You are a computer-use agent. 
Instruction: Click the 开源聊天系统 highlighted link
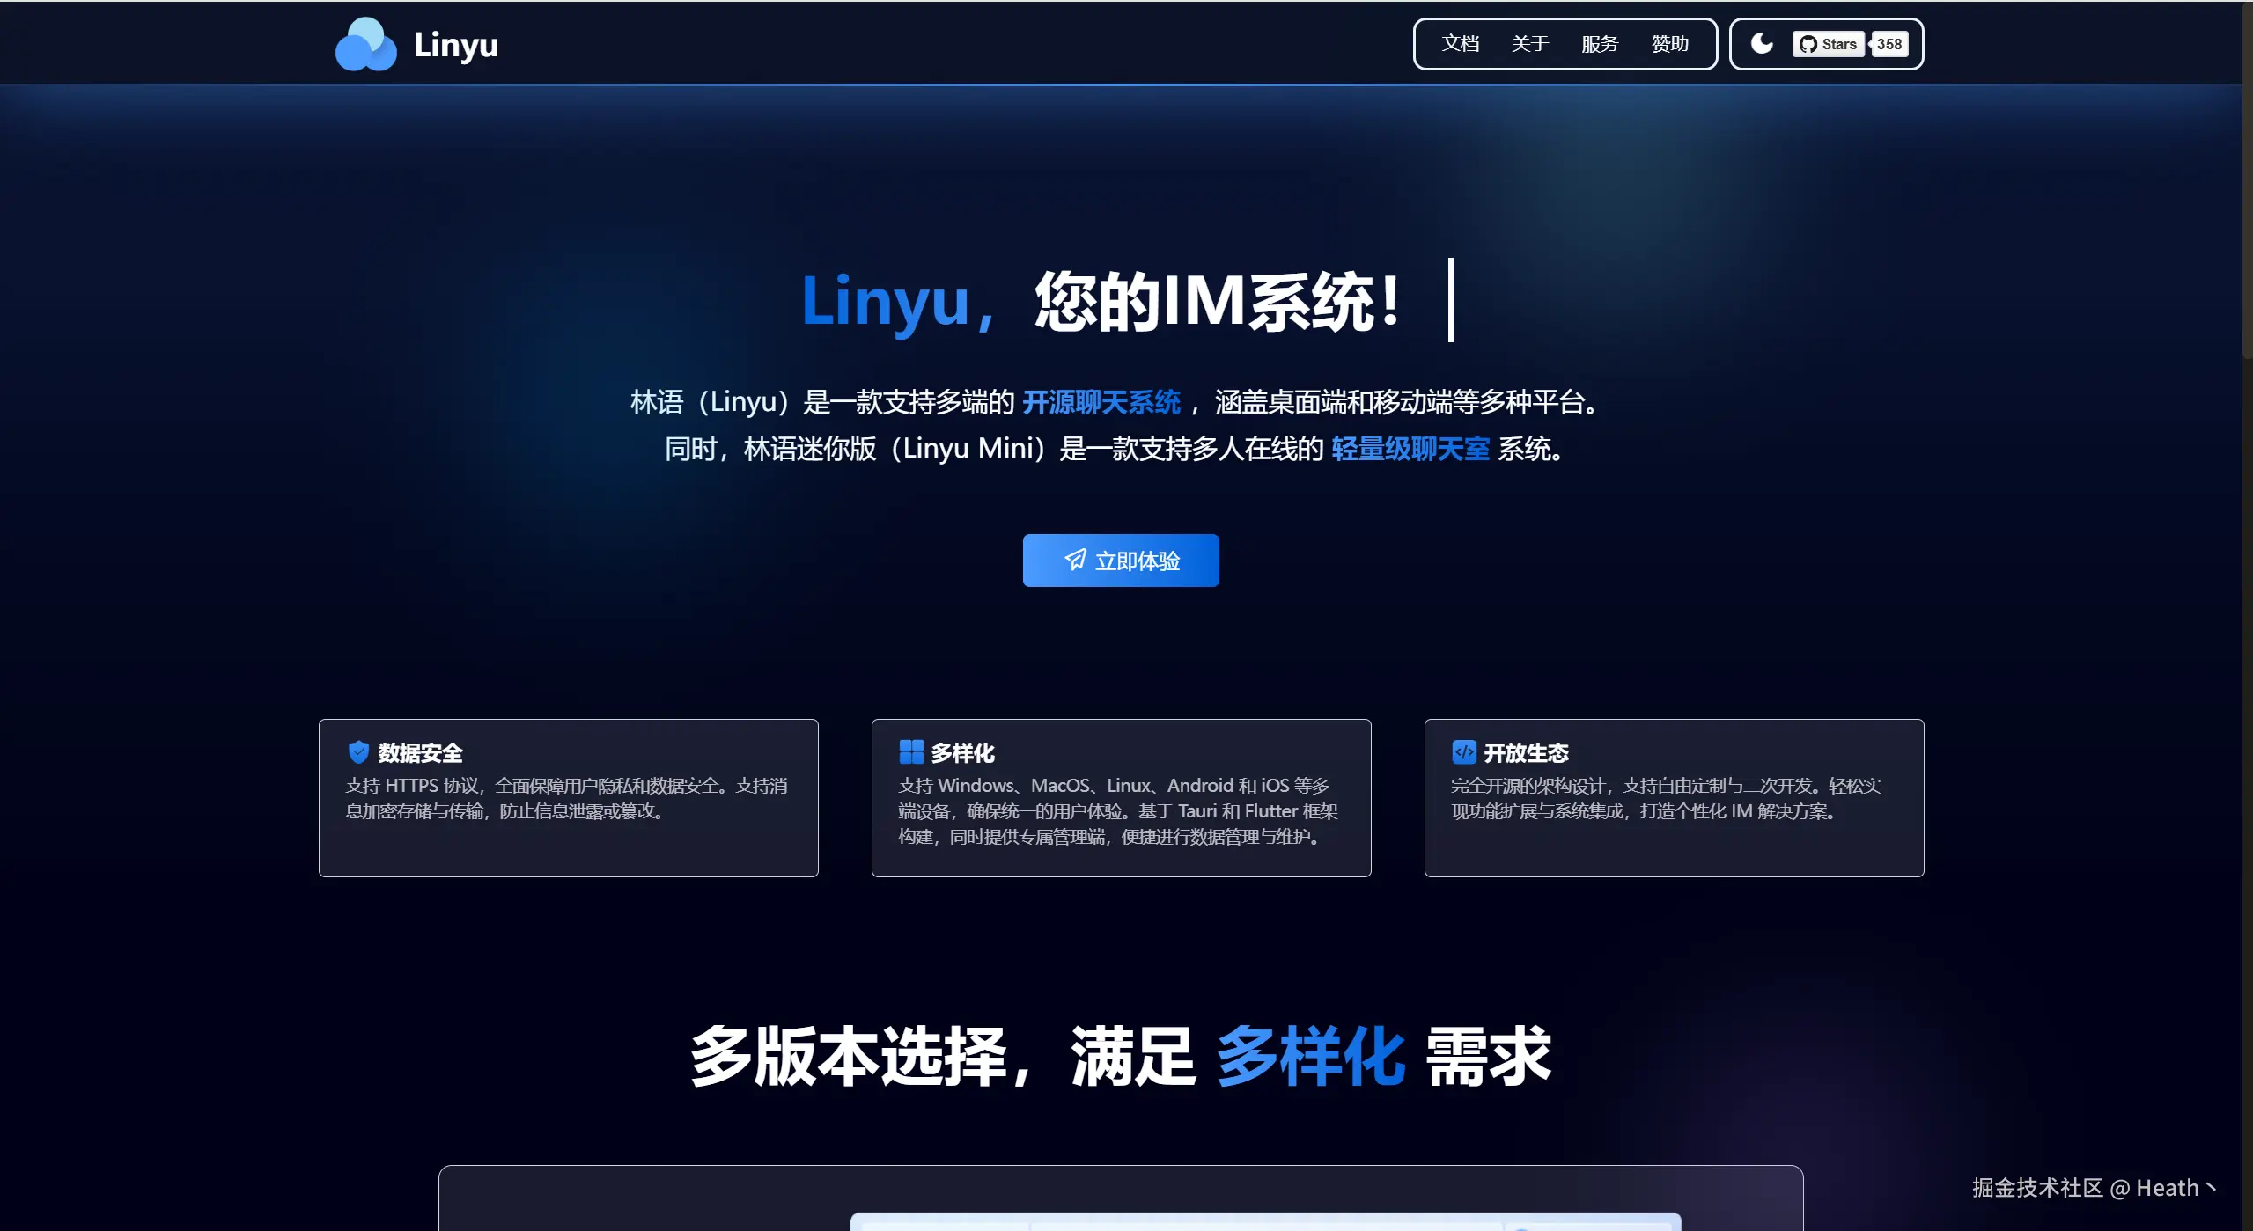tap(1101, 402)
